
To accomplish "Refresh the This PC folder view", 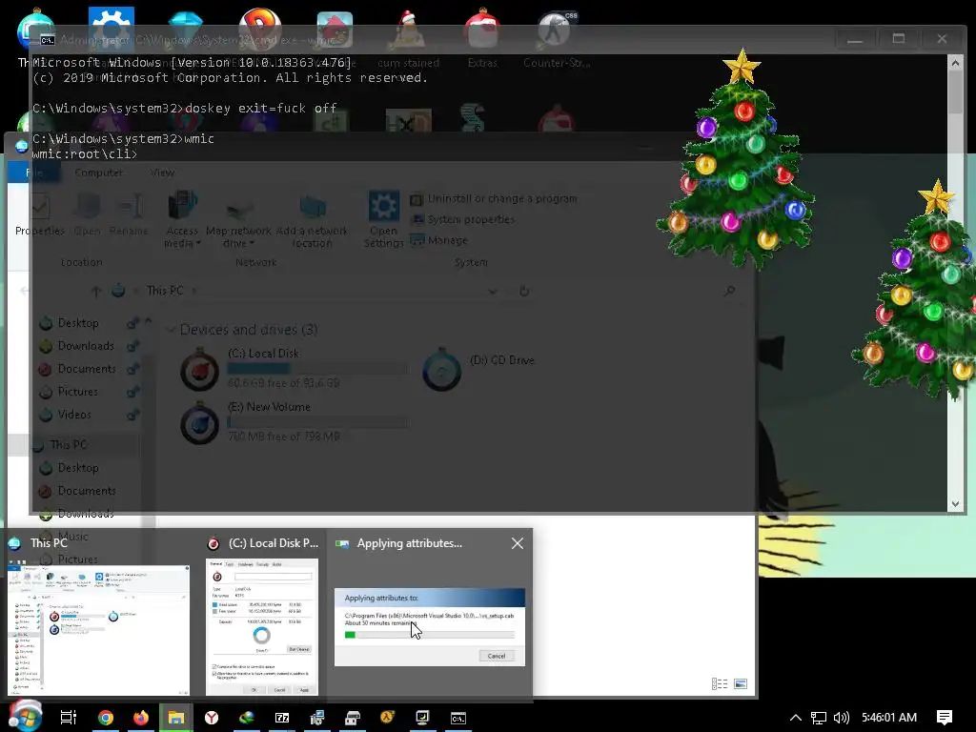I will 524,291.
